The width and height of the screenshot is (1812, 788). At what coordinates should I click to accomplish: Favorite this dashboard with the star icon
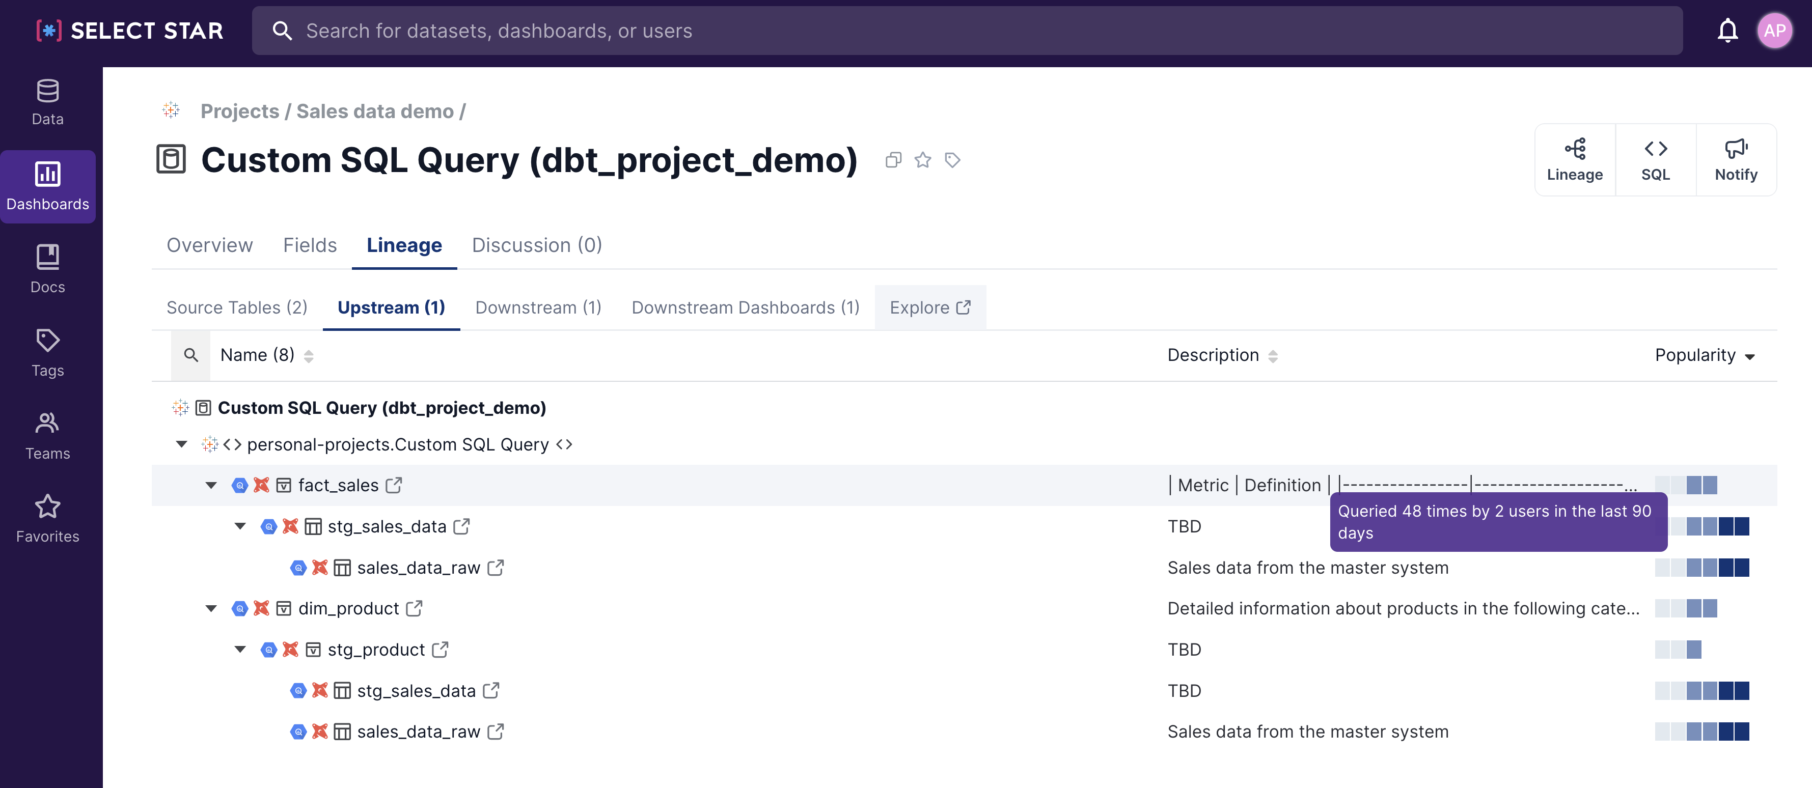click(923, 160)
